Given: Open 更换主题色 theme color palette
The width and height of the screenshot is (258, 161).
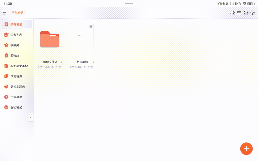Looking at the screenshot, I should click(17, 87).
